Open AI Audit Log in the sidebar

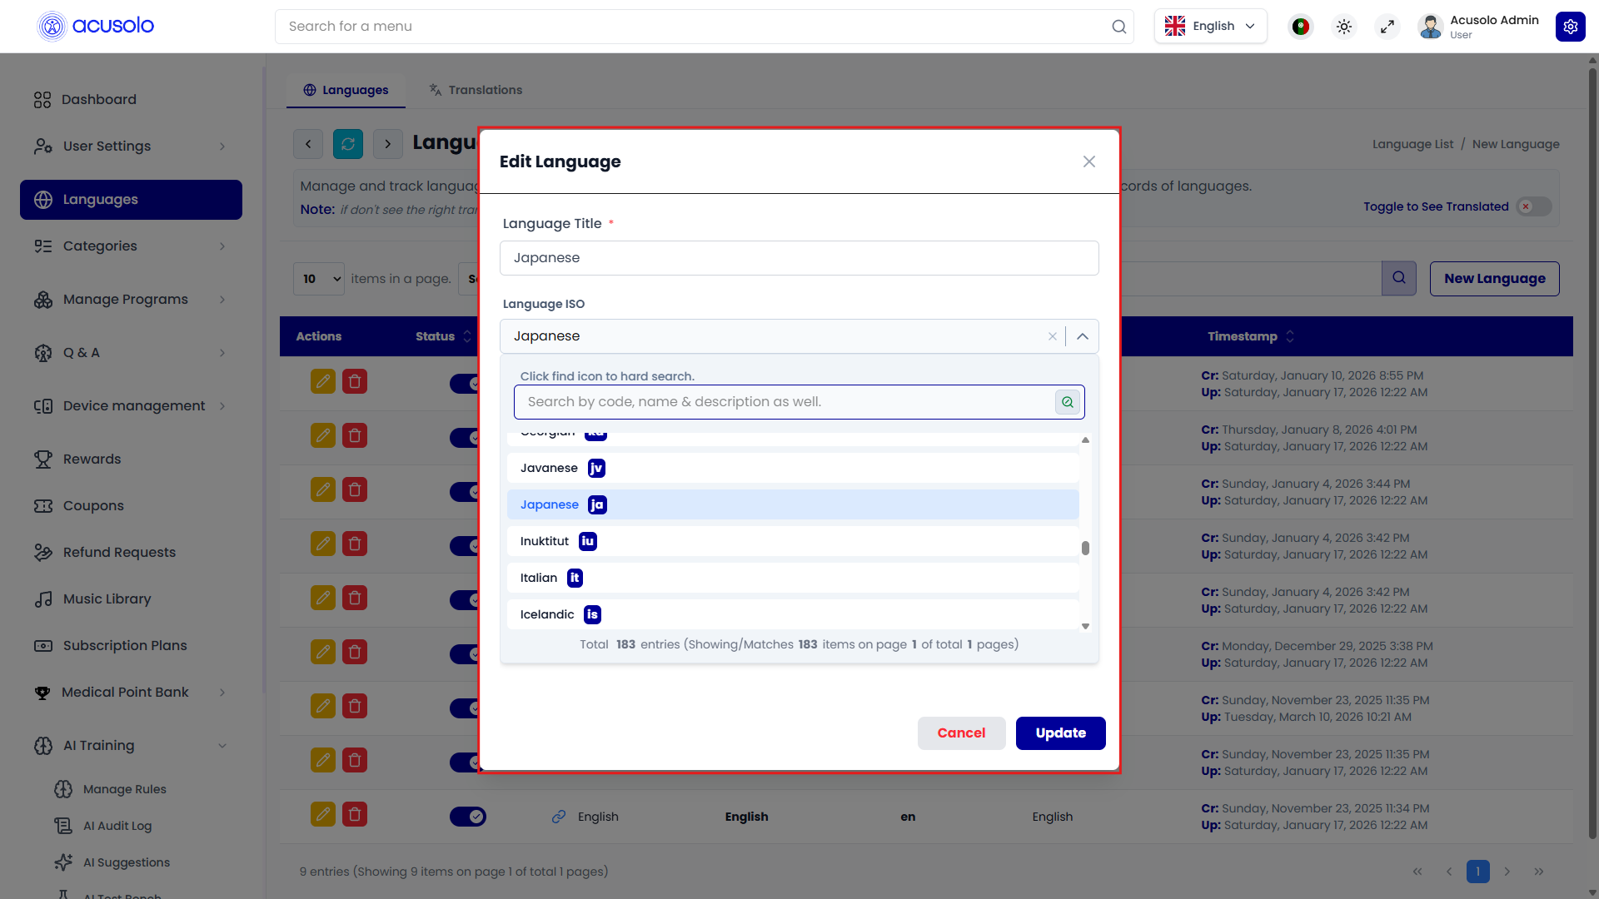(117, 826)
